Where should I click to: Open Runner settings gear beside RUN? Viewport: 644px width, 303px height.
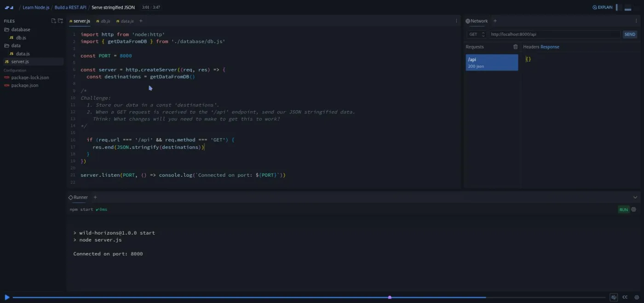pyautogui.click(x=634, y=209)
